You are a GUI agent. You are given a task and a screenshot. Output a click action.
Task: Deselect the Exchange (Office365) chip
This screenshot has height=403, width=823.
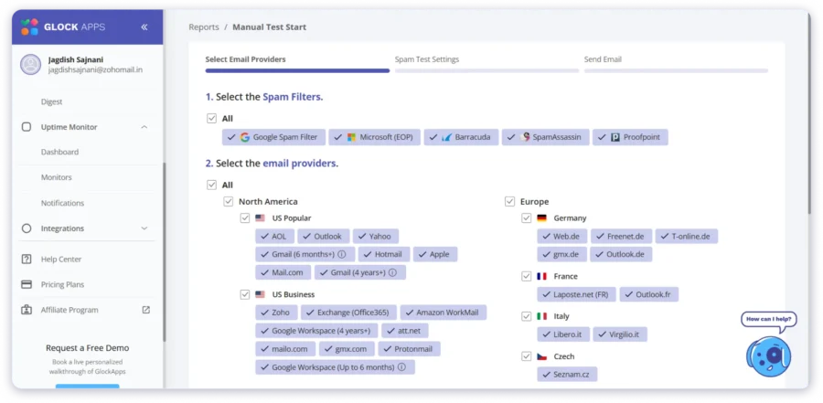pyautogui.click(x=349, y=313)
